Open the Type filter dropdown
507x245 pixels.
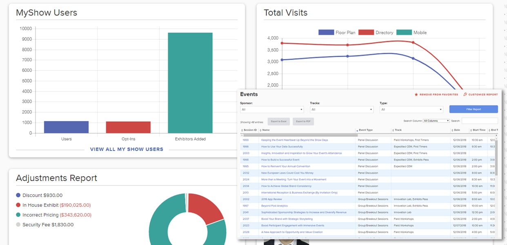point(411,109)
